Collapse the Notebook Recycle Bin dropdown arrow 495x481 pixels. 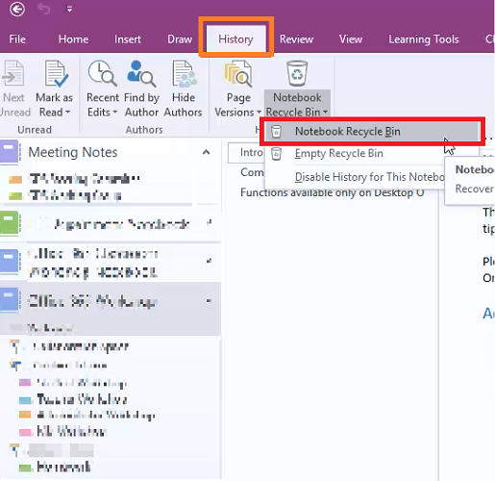(325, 113)
